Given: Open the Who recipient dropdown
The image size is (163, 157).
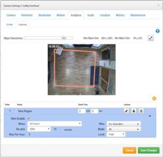Looking at the screenshot, I should click(124, 124).
